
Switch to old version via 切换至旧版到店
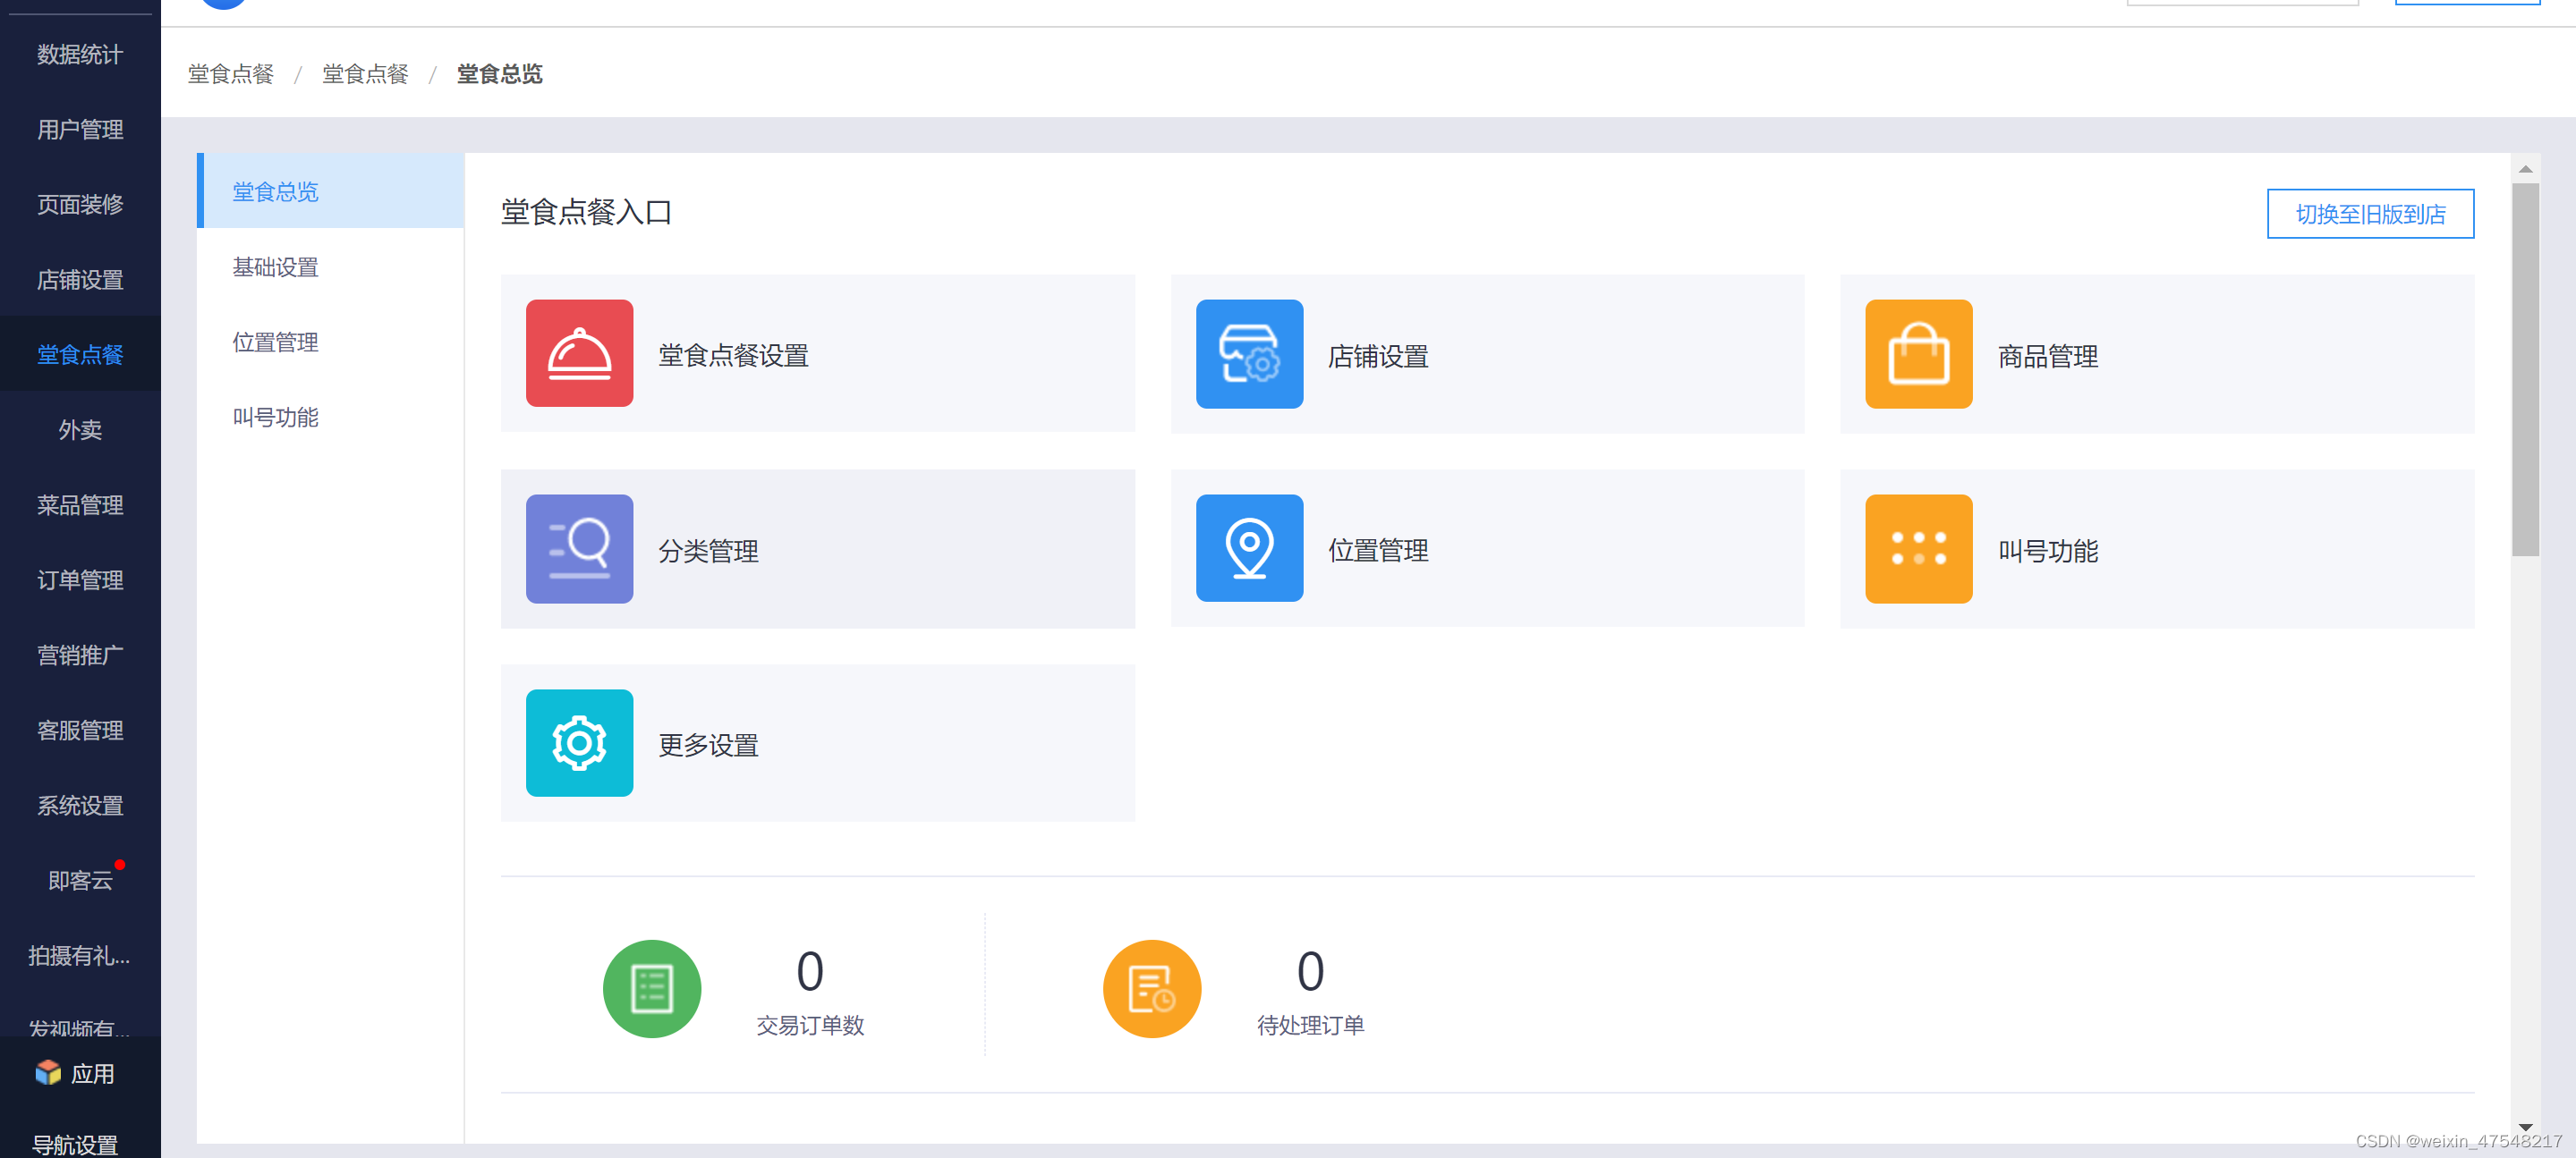[x=2369, y=214]
